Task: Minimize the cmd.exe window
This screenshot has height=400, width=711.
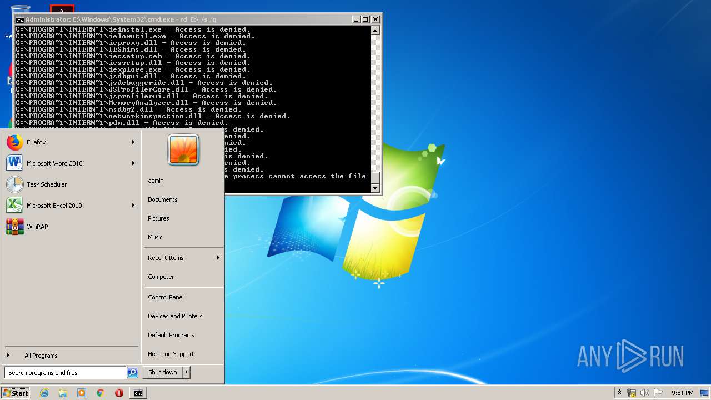Action: click(x=356, y=19)
